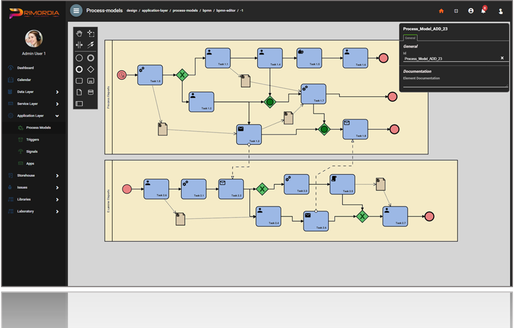
Task: Expand the Data Layer menu
Action: coord(34,92)
